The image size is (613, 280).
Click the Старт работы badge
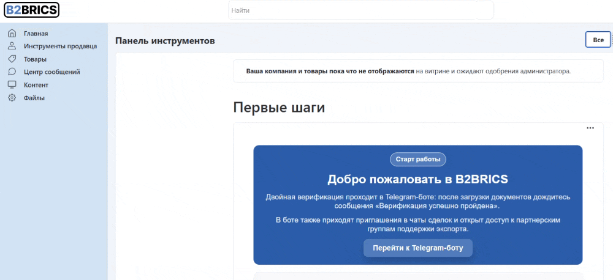[x=418, y=159]
